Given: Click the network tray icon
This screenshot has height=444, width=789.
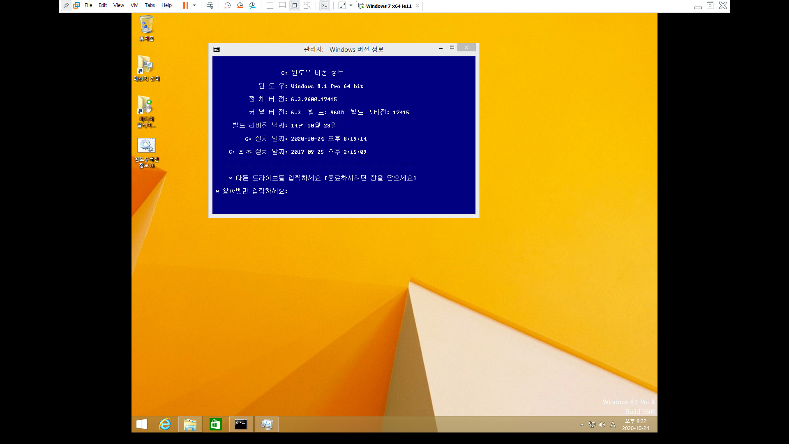Looking at the screenshot, I should point(592,425).
